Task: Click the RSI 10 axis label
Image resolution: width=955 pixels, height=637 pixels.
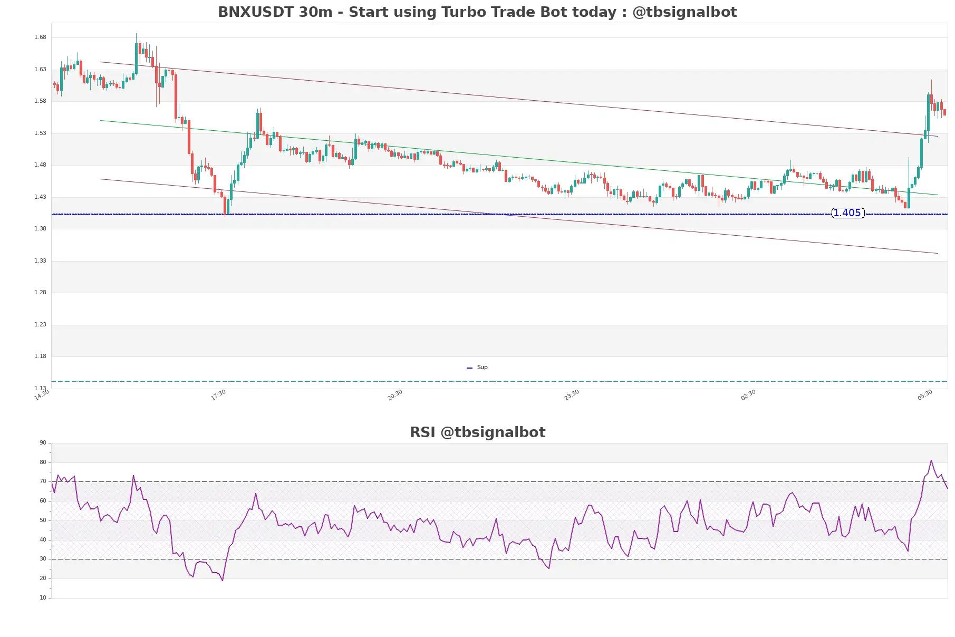Action: tap(43, 597)
